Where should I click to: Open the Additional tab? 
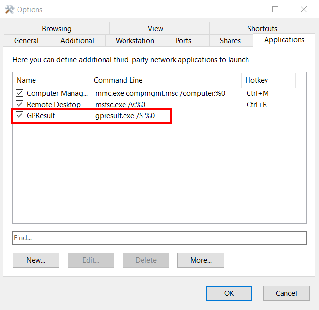pos(77,41)
